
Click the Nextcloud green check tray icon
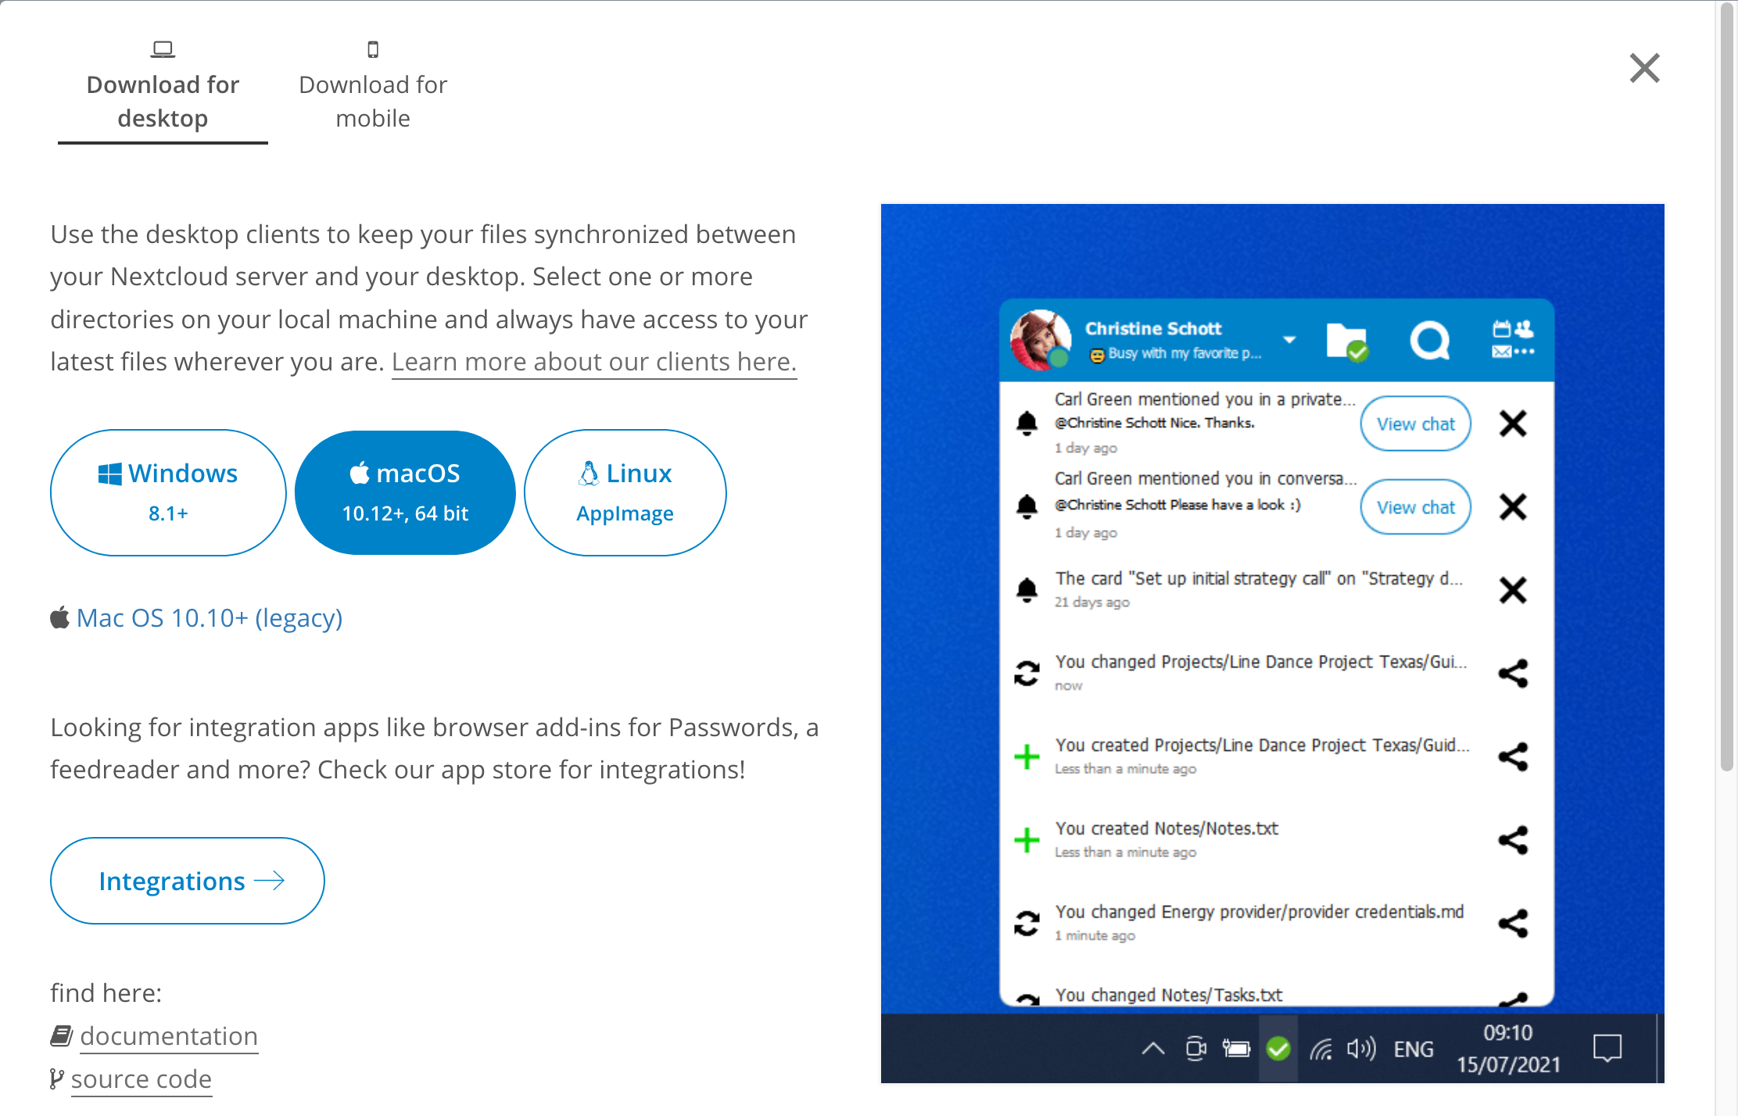pos(1278,1048)
